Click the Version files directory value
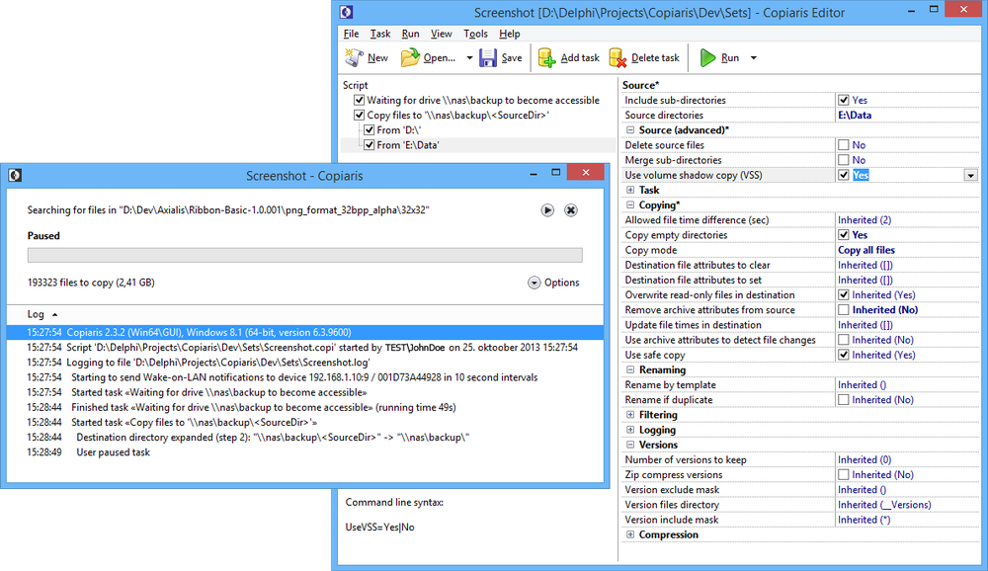This screenshot has width=988, height=571. tap(884, 505)
